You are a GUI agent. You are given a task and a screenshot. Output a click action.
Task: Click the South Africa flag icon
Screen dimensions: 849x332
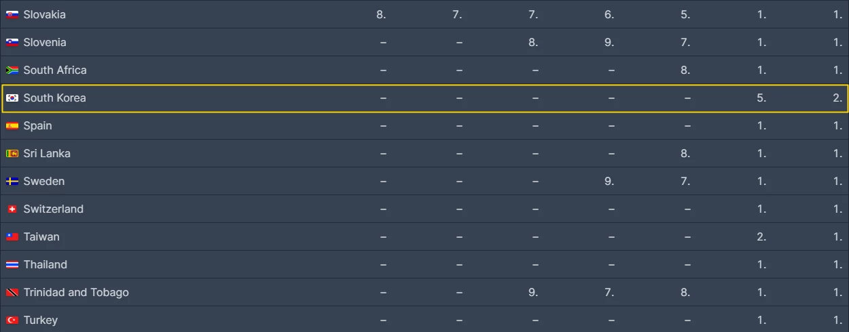(x=12, y=70)
